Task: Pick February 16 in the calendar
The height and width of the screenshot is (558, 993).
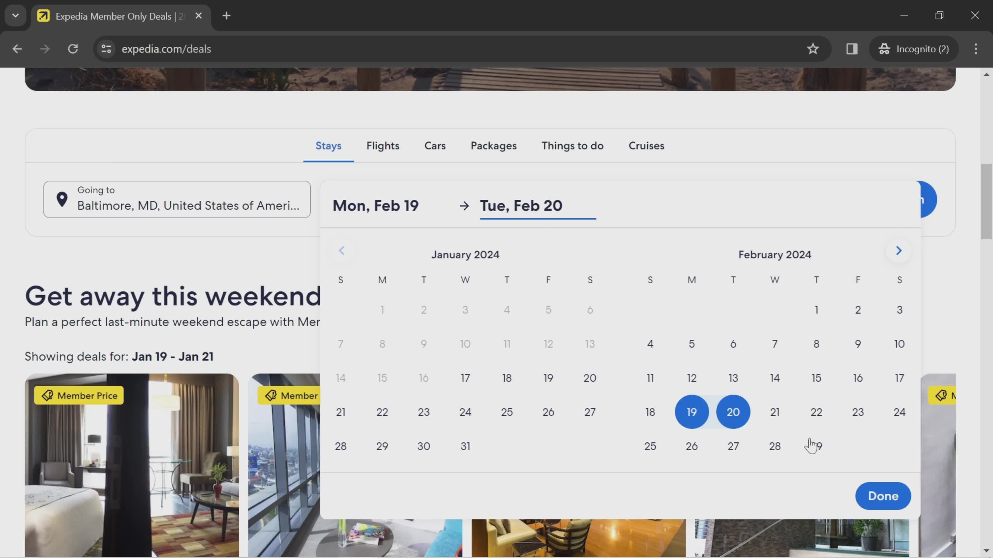Action: point(858,378)
